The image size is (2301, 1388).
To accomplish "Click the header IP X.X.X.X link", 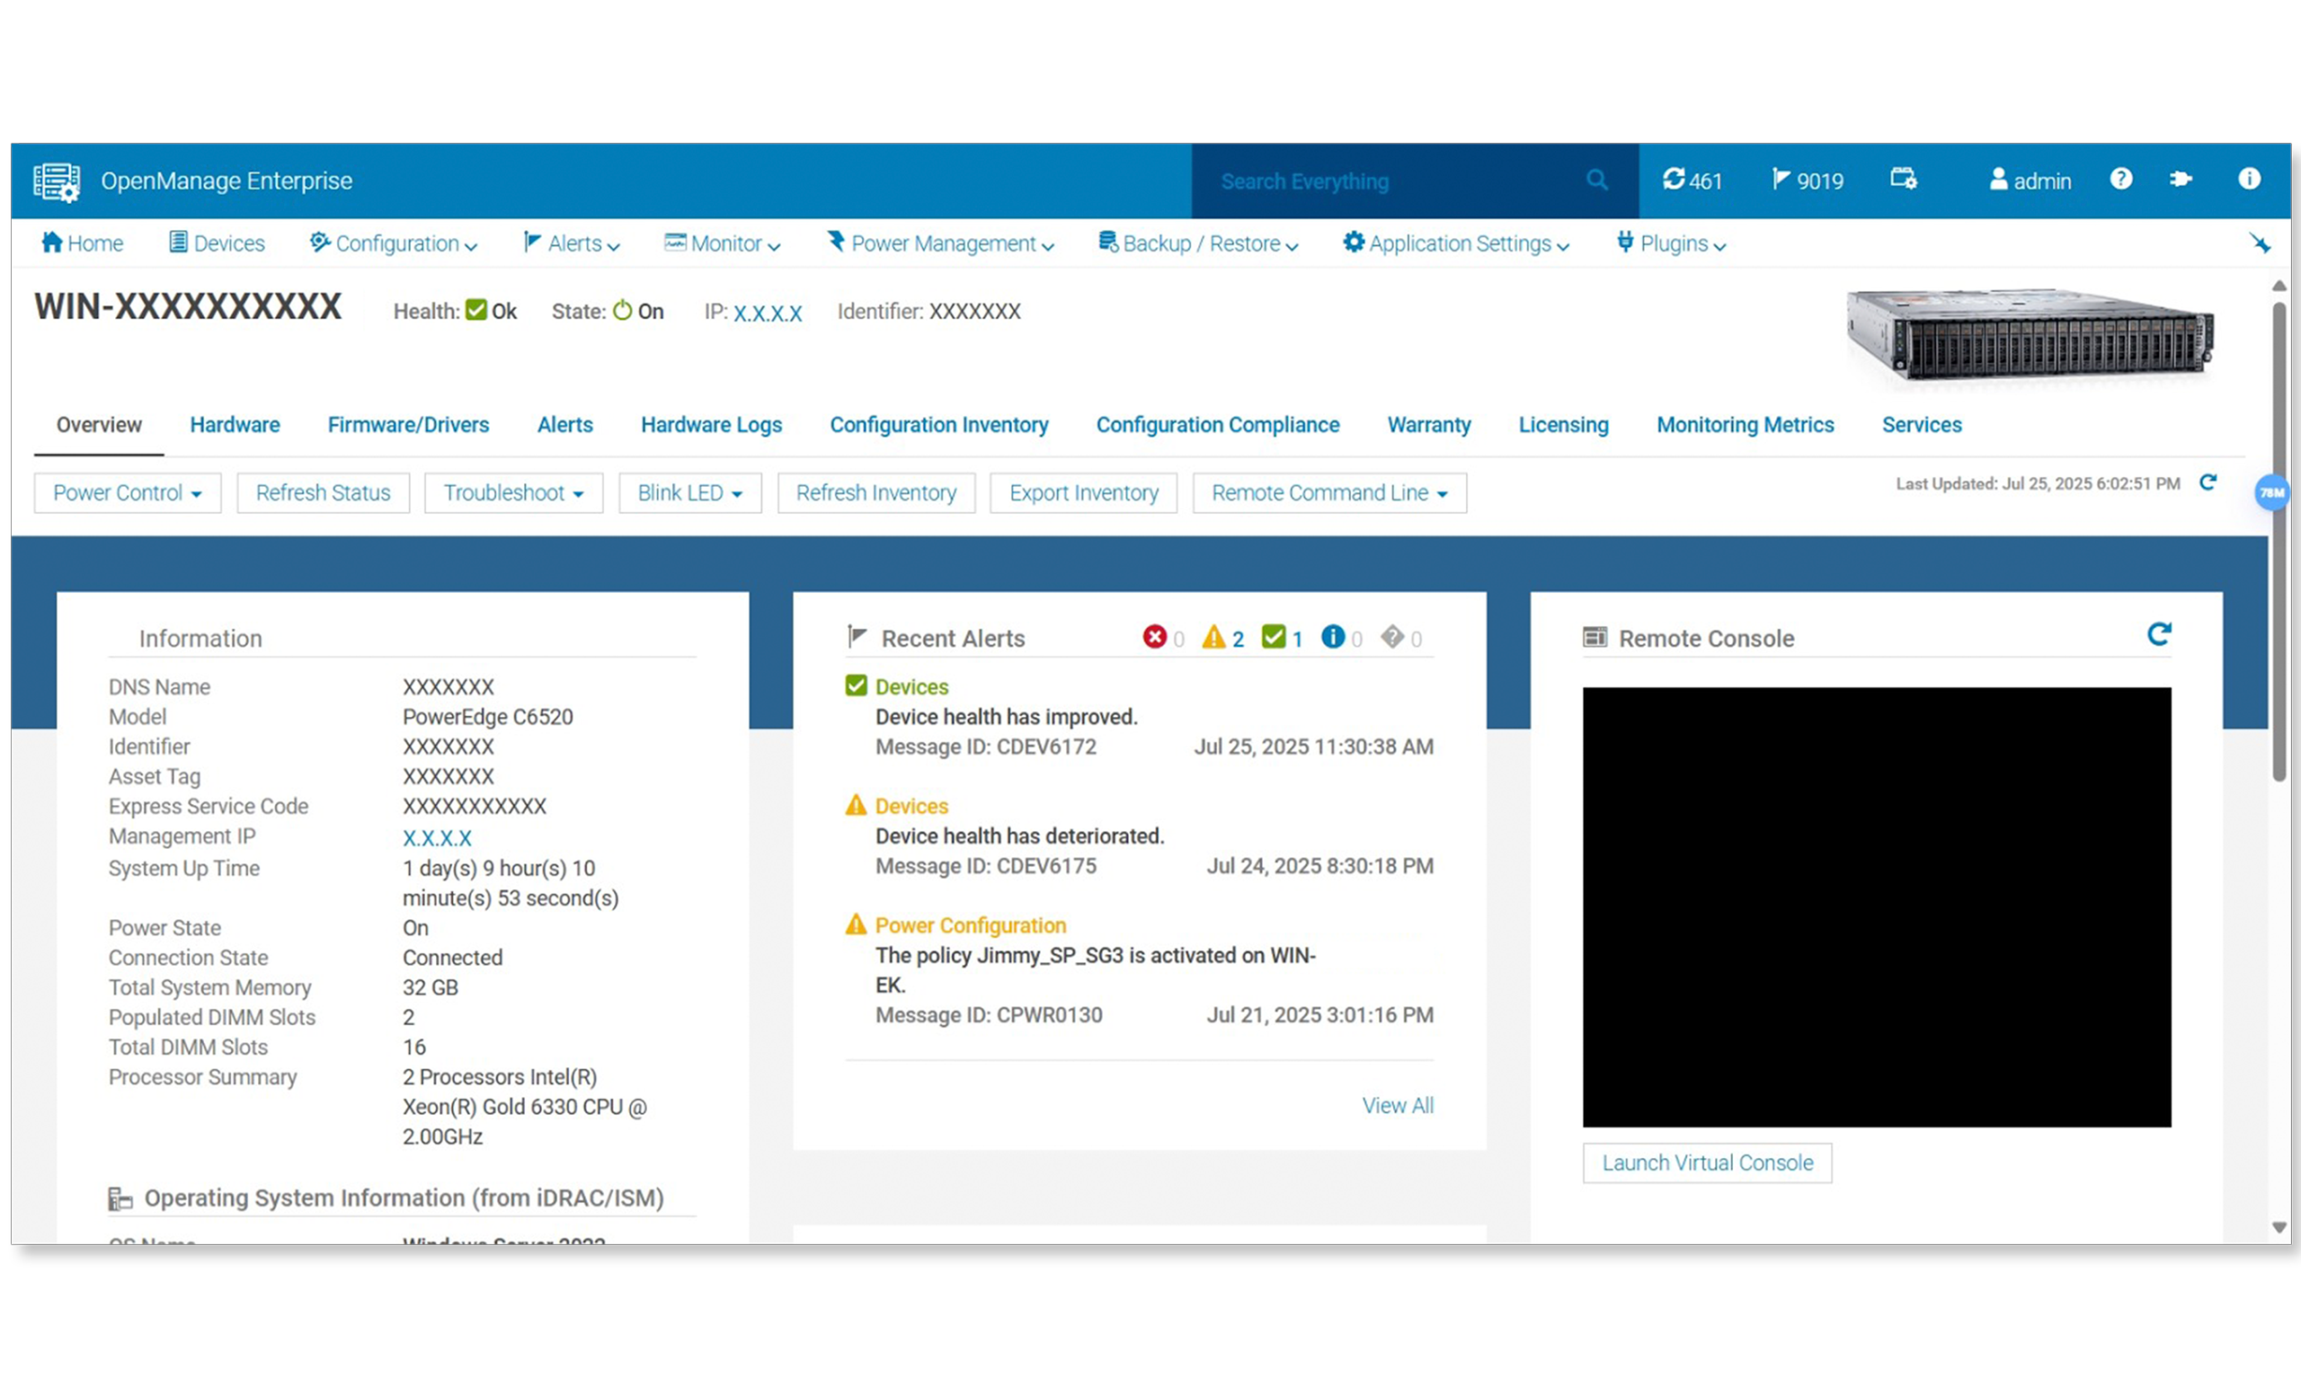I will [768, 313].
